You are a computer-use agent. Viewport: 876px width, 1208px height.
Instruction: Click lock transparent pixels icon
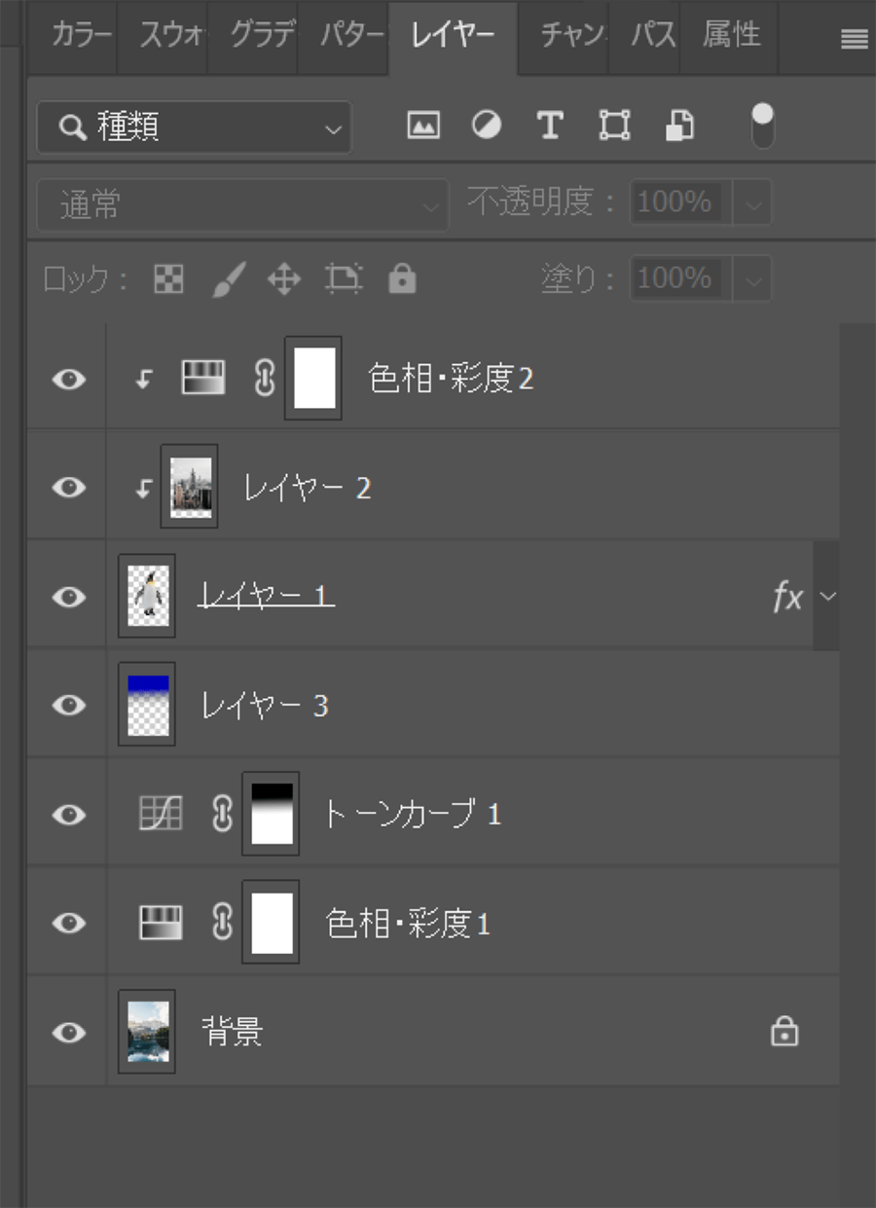[x=168, y=280]
